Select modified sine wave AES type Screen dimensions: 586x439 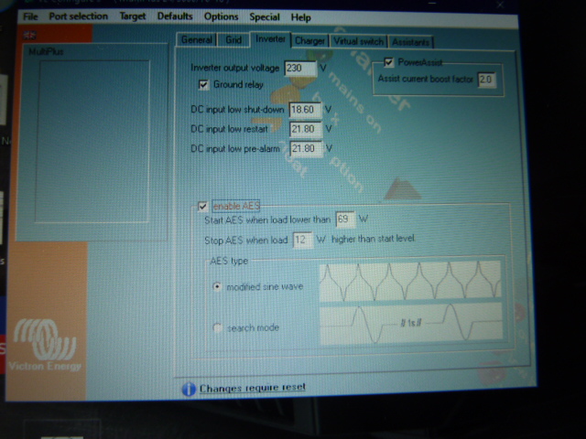pos(217,286)
